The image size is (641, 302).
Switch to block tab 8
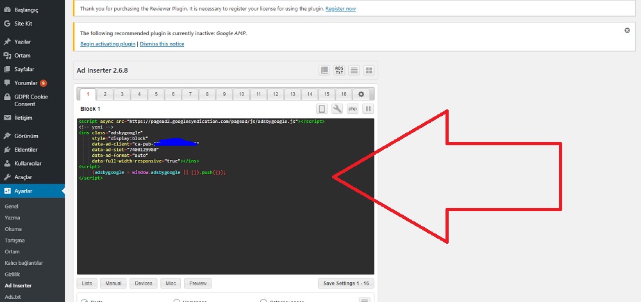pos(207,94)
